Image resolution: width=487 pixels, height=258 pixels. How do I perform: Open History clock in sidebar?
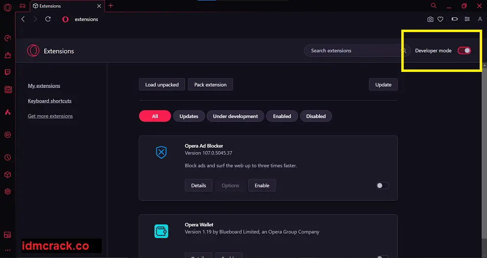(x=8, y=157)
